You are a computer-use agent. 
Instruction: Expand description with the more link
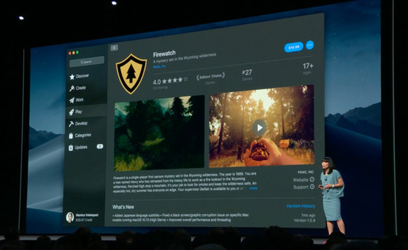click(253, 188)
